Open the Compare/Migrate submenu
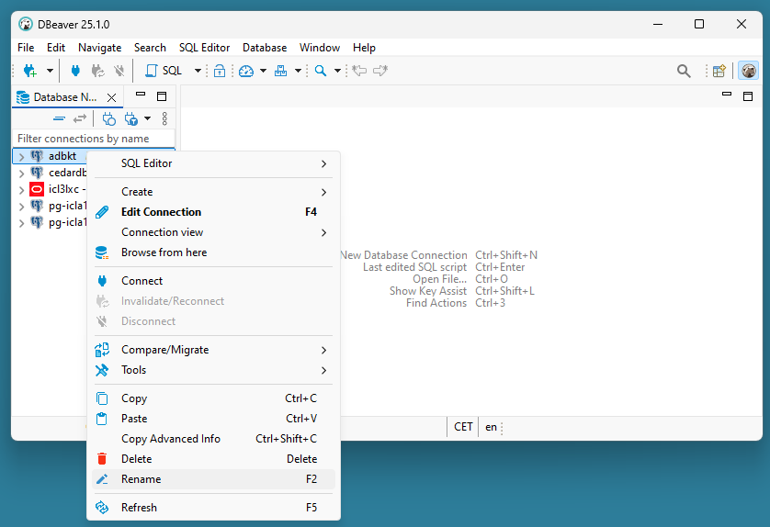The width and height of the screenshot is (770, 527). point(213,350)
